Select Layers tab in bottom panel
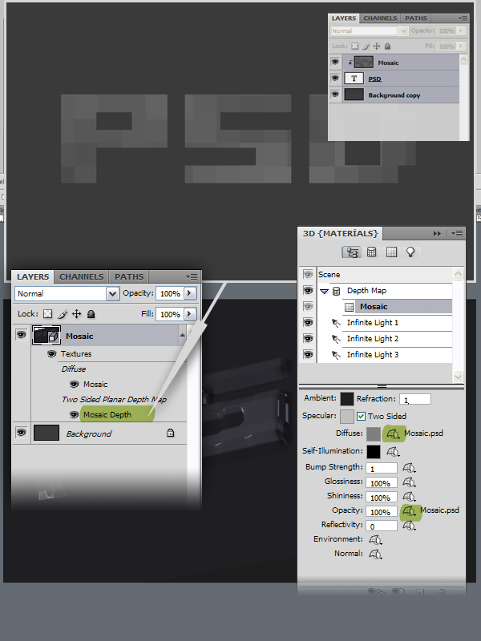The image size is (481, 641). [x=33, y=276]
